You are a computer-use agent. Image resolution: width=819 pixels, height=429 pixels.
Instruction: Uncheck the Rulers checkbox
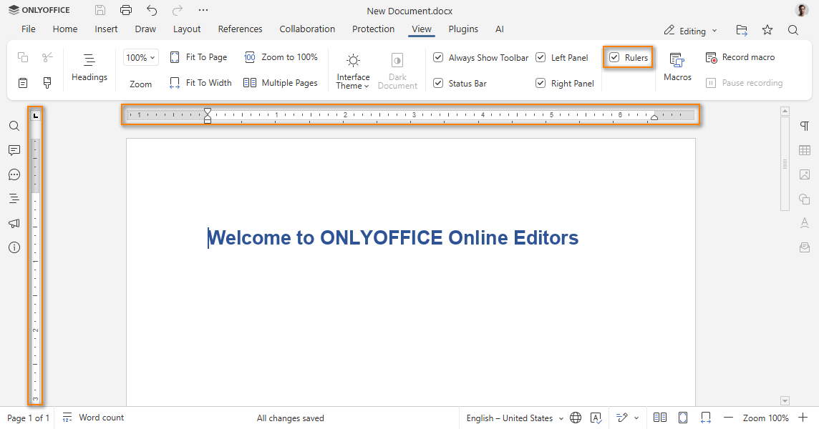click(615, 57)
